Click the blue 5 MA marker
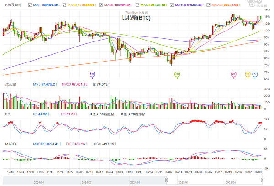The height and width of the screenshot is (186, 274). point(255,74)
